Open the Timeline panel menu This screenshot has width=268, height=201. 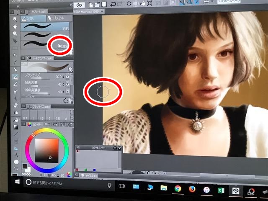point(77,175)
